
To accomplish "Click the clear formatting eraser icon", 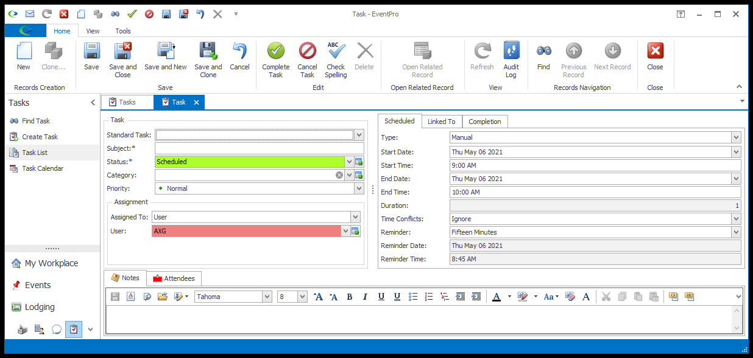I will [570, 297].
